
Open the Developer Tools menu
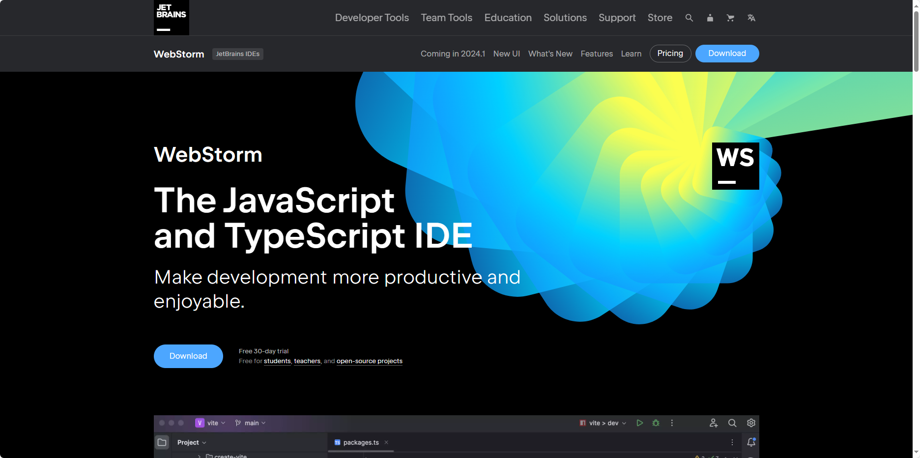pos(372,18)
